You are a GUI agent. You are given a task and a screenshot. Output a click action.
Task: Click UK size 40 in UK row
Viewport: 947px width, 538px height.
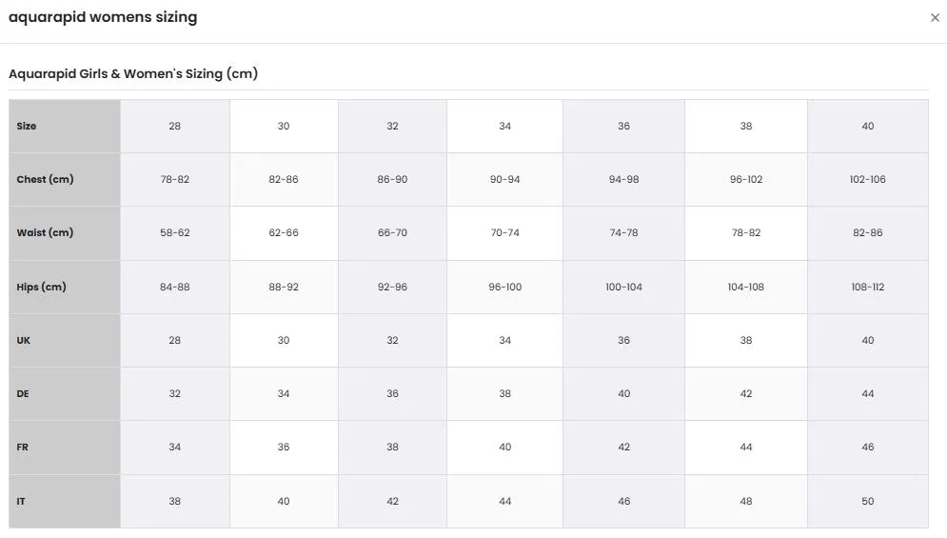(868, 340)
